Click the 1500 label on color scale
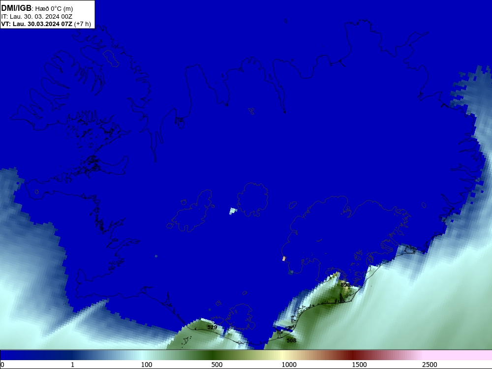 click(359, 365)
